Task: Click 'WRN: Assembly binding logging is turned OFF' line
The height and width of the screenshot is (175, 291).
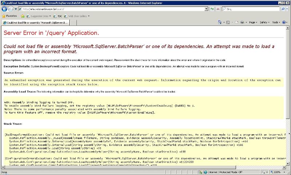Action: click(x=39, y=102)
